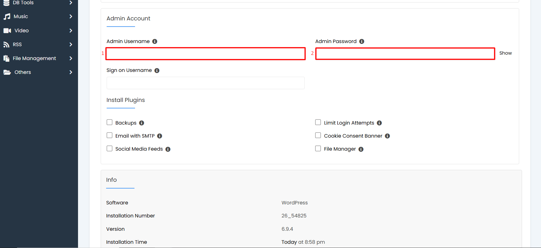This screenshot has height=248, width=541.
Task: Click the File Management clipboard icon
Action: coord(6,58)
